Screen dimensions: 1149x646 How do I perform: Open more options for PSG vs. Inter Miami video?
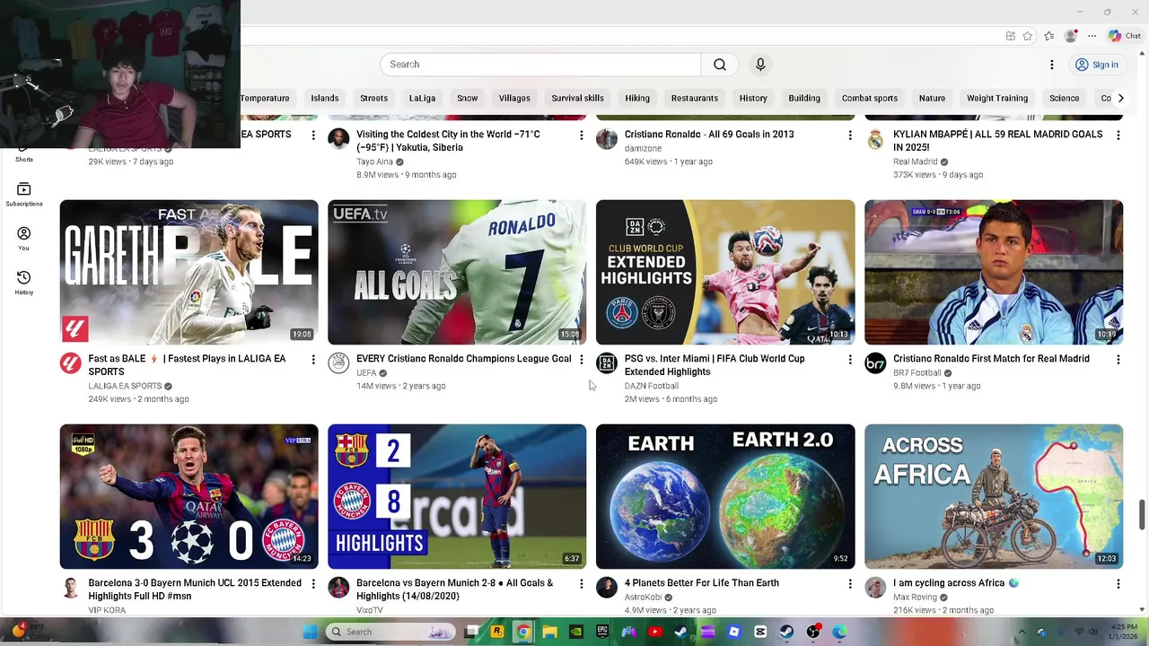(x=849, y=360)
